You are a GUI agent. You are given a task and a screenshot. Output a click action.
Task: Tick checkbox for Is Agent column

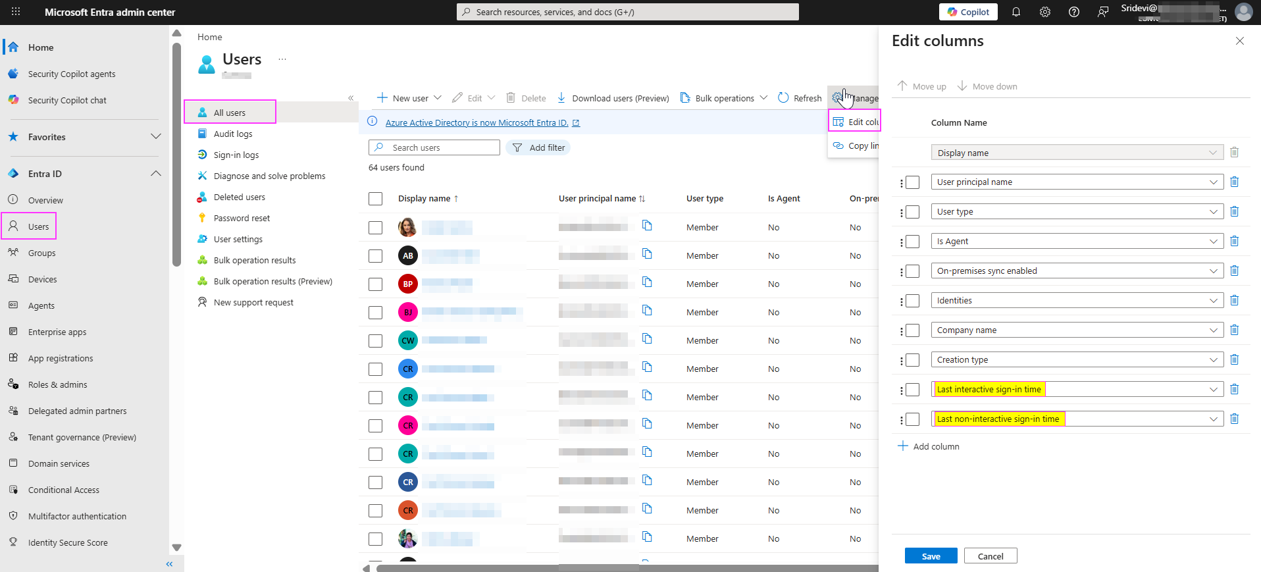click(x=913, y=242)
